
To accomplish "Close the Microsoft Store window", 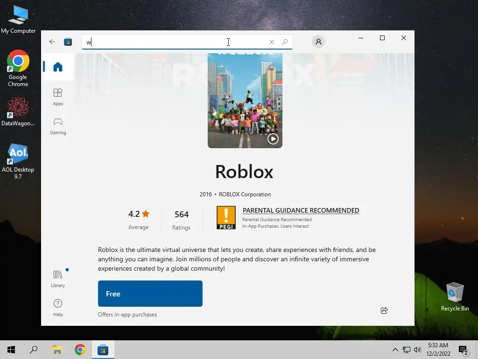I will pyautogui.click(x=404, y=38).
